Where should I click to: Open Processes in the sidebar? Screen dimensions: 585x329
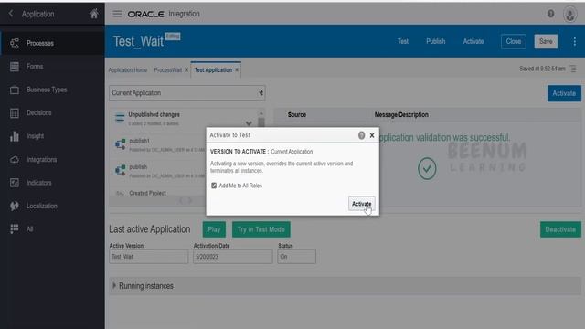(x=52, y=43)
